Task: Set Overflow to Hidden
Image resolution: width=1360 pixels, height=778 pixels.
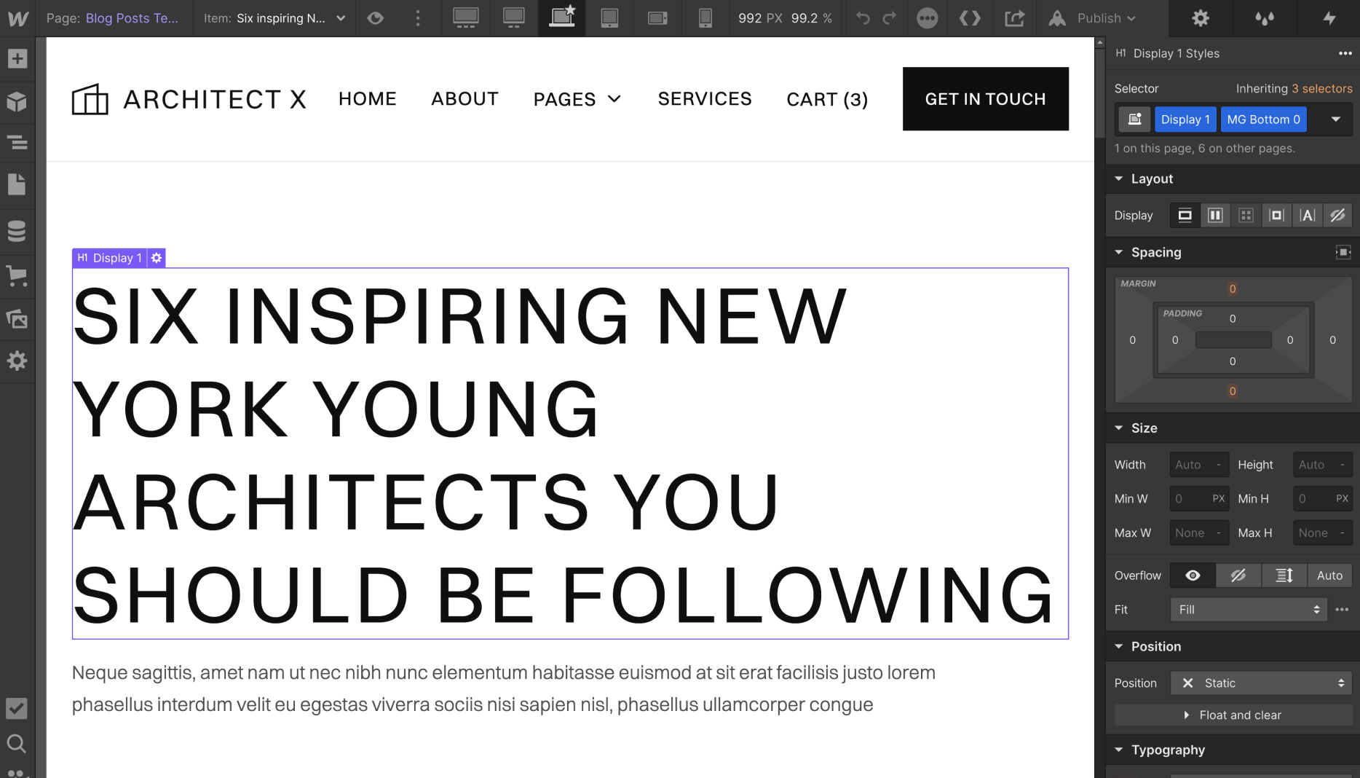Action: pyautogui.click(x=1238, y=575)
